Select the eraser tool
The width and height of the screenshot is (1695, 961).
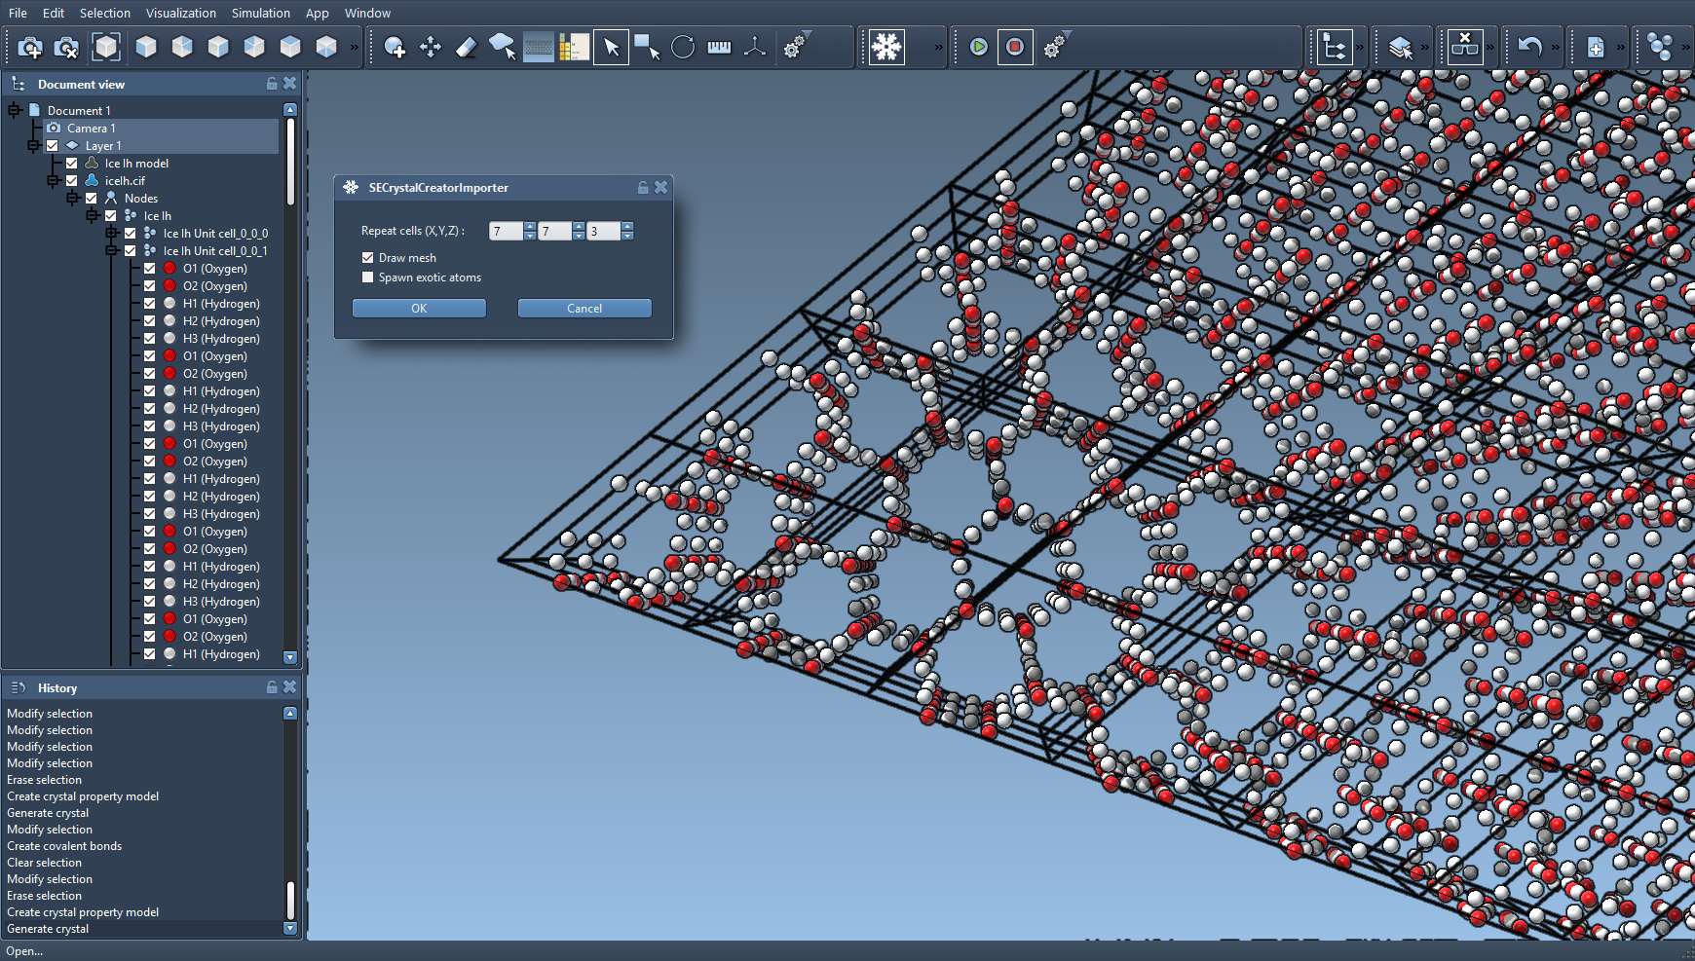[467, 47]
